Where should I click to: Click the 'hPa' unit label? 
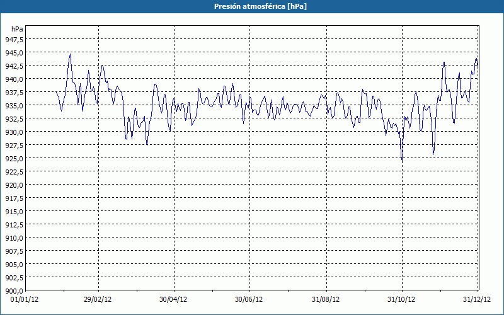(x=17, y=29)
